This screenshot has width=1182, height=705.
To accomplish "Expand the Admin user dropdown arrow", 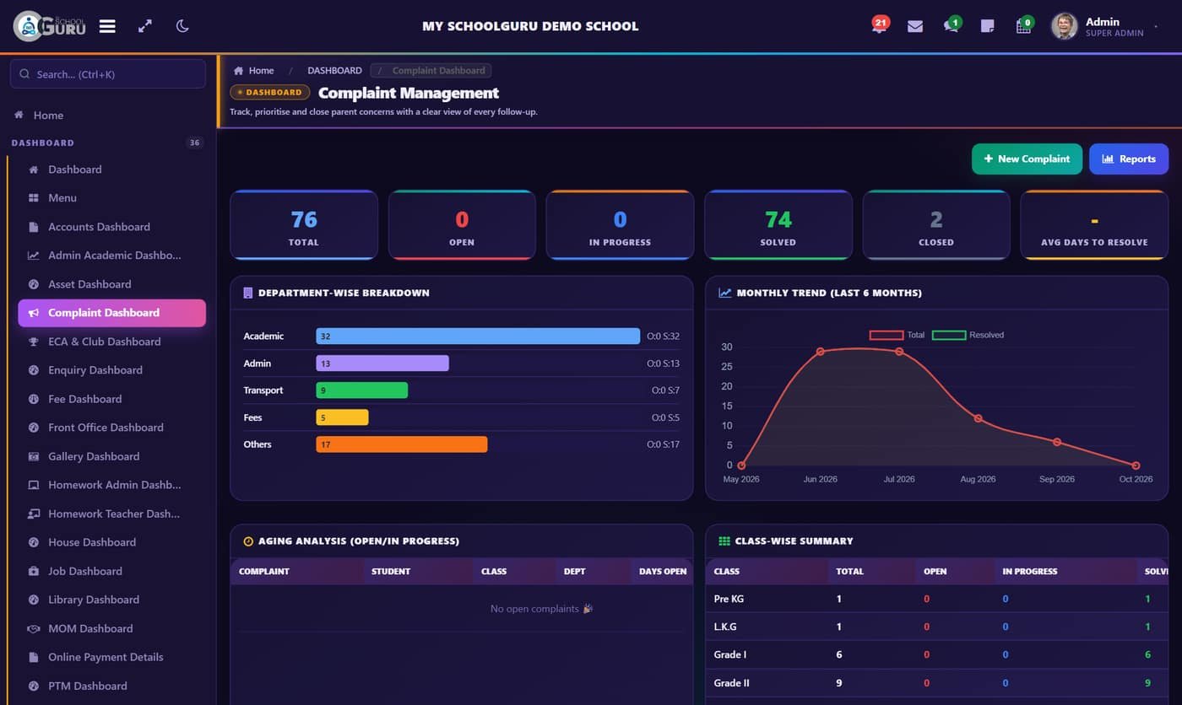I will [1157, 27].
